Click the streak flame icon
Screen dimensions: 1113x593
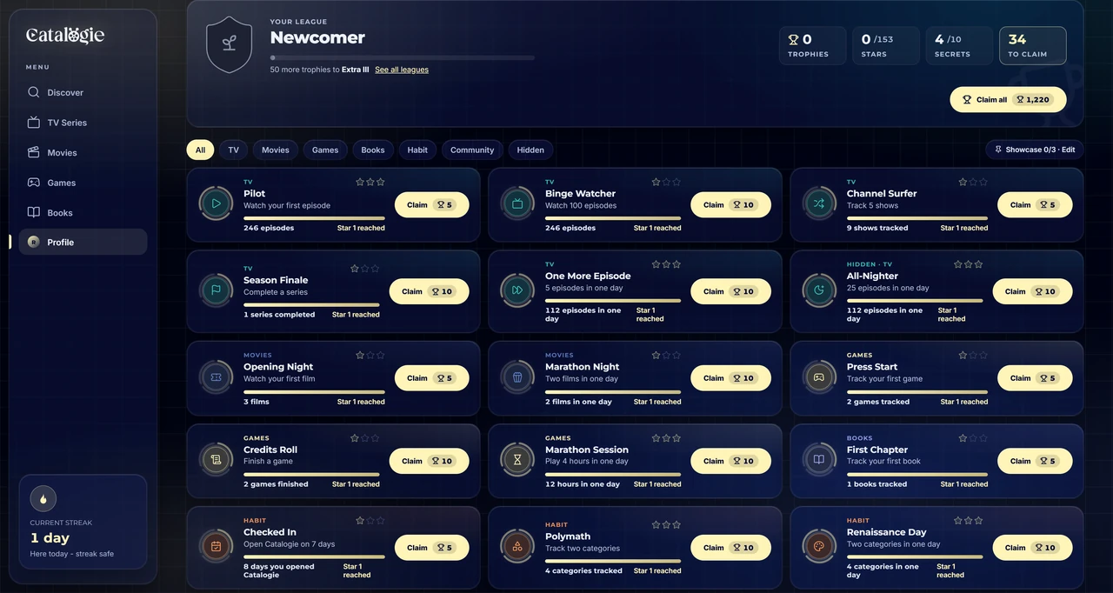[43, 498]
